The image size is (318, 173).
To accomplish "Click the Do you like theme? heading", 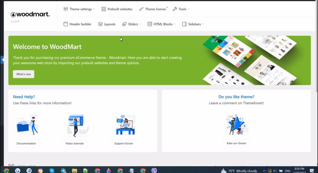I will (236, 97).
